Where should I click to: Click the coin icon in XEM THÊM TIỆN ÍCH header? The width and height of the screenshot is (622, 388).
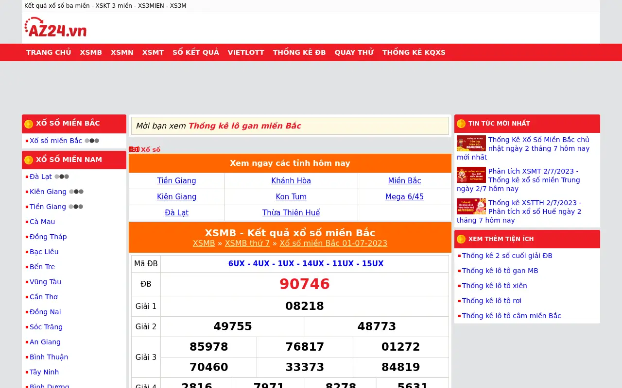coord(461,239)
